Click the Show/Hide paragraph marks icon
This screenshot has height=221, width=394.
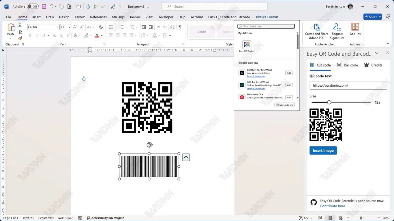(180, 27)
